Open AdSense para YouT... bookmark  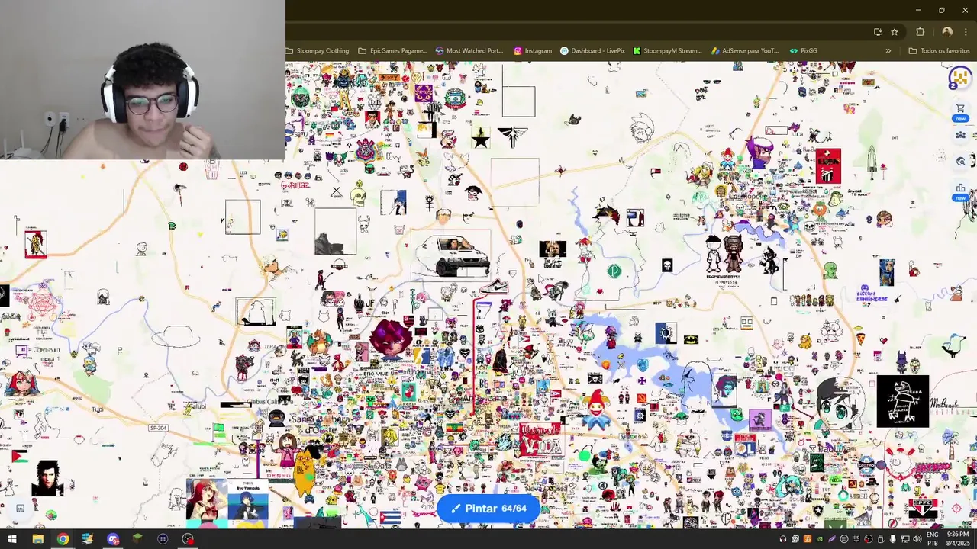[x=745, y=51]
